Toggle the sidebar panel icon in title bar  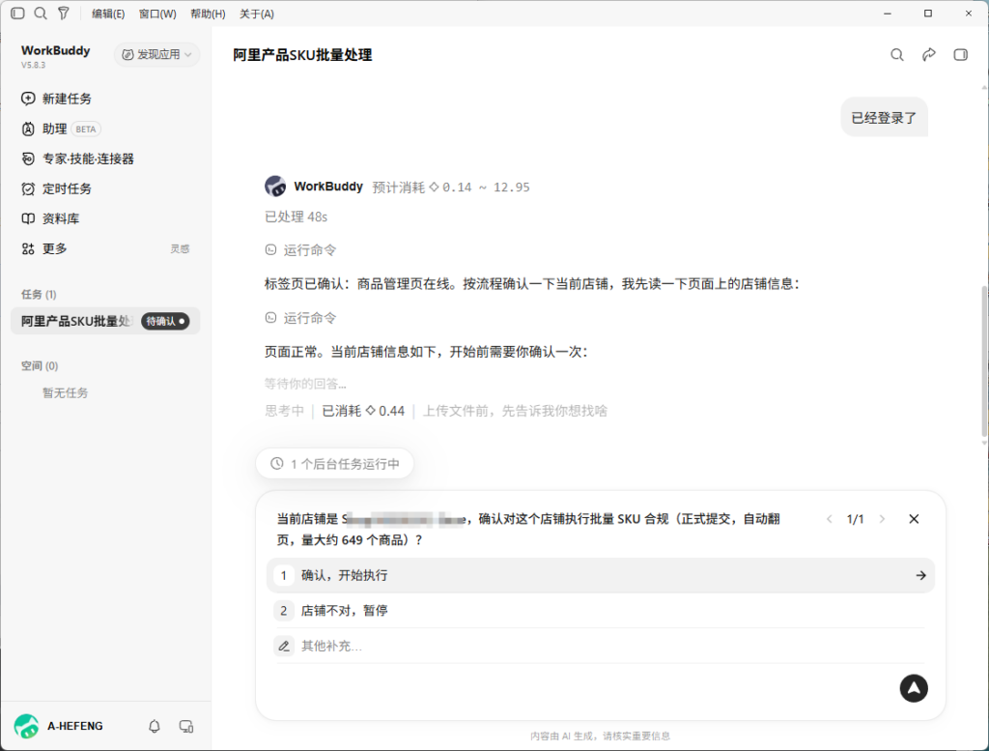[x=17, y=14]
